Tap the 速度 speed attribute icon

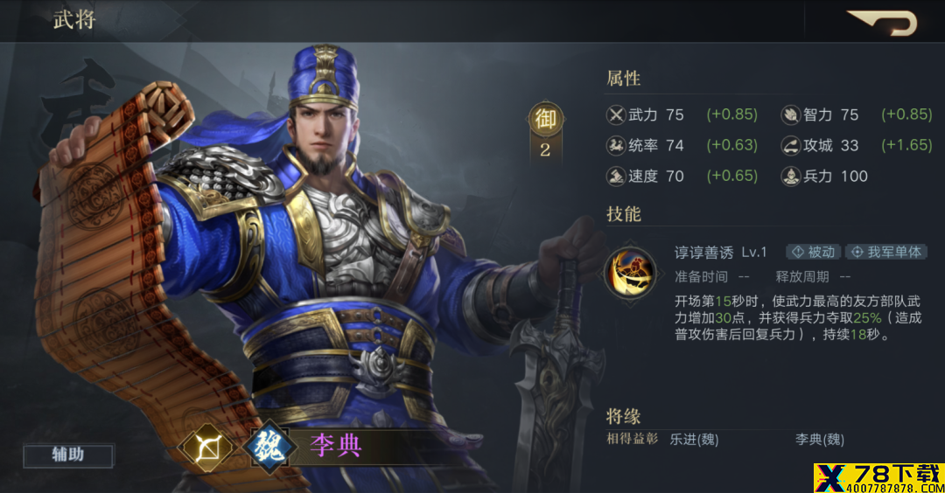click(x=616, y=176)
